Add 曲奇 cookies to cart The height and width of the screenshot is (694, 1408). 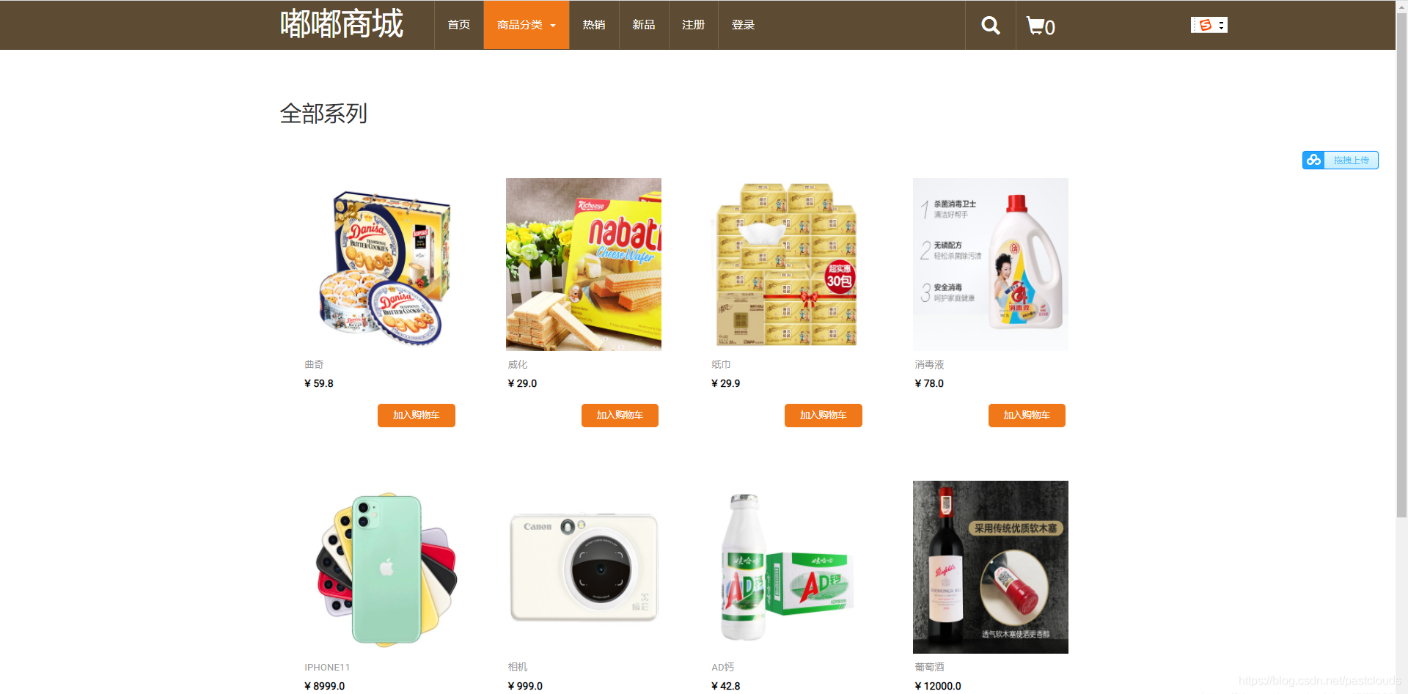click(417, 416)
